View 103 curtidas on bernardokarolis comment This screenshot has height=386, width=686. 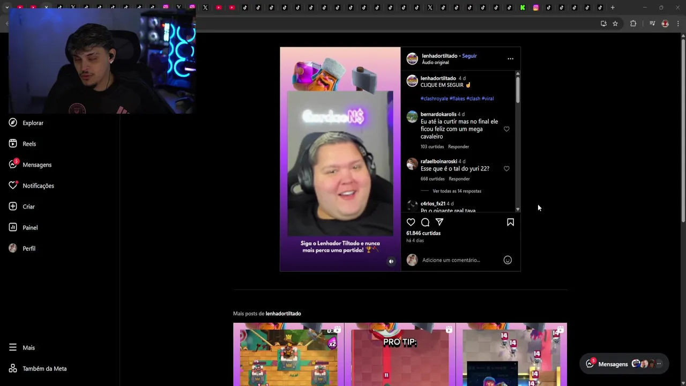(432, 147)
